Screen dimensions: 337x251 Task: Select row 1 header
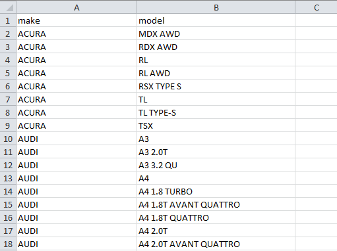coord(8,20)
